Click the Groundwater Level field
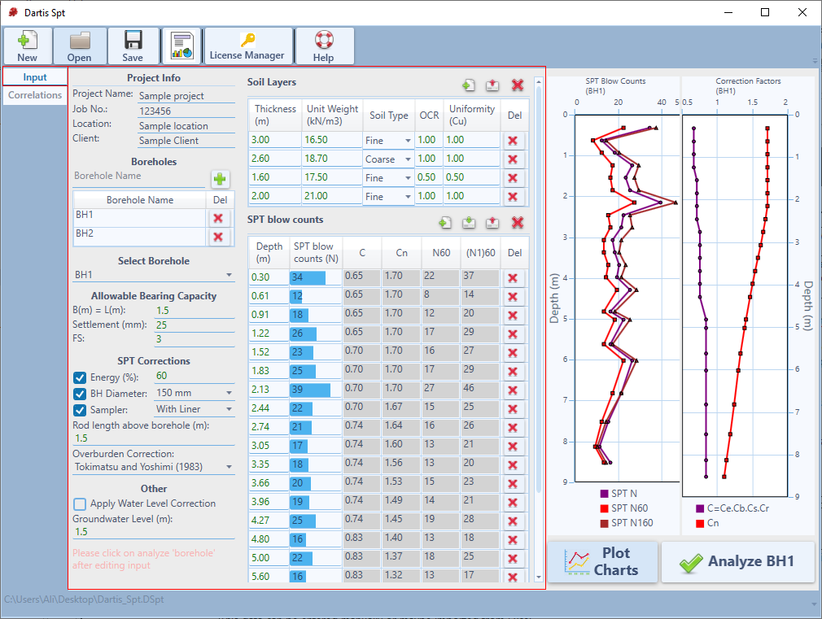 [153, 532]
